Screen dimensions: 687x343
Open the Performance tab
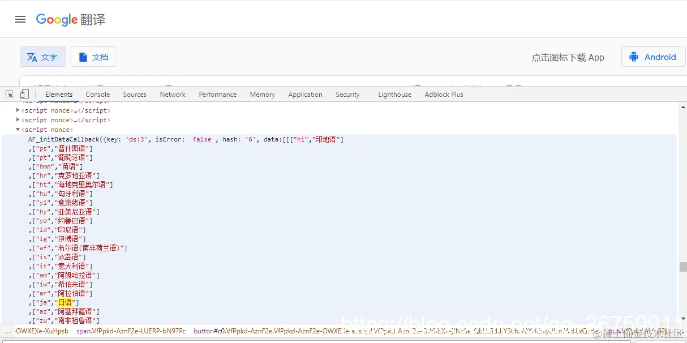point(218,95)
